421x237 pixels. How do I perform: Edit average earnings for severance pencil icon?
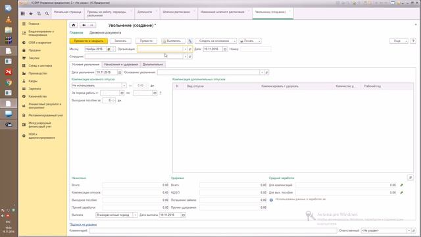click(x=402, y=193)
